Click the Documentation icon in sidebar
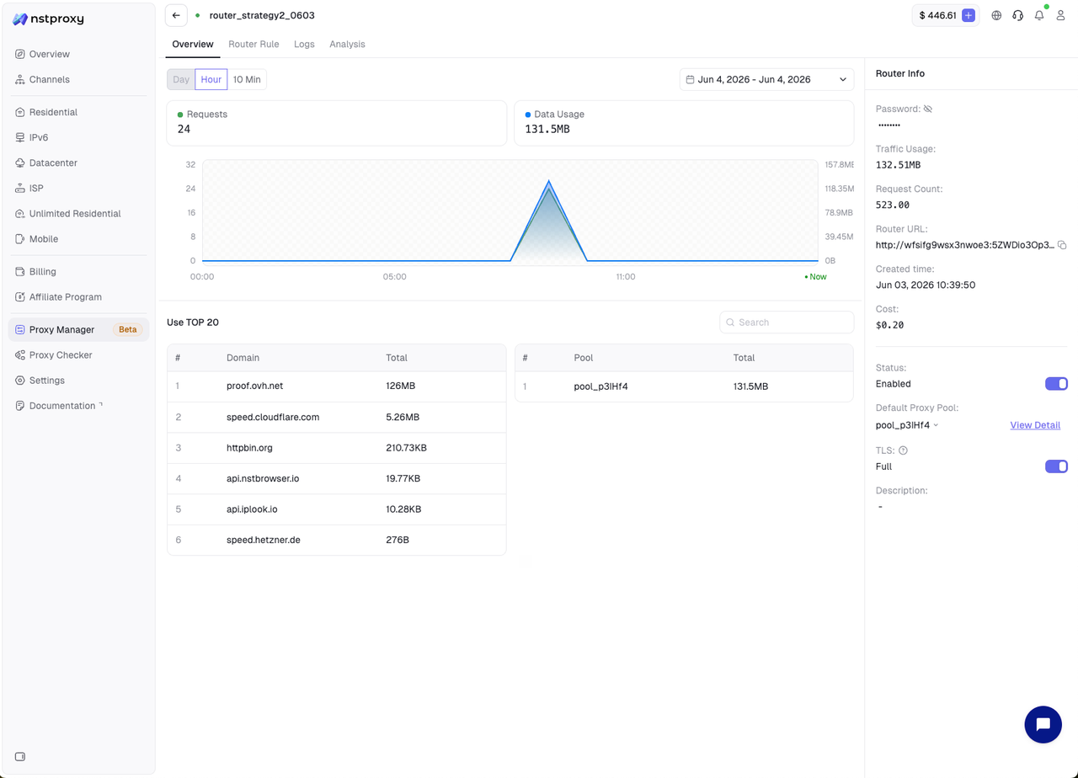Viewport: 1078px width, 778px height. point(20,406)
